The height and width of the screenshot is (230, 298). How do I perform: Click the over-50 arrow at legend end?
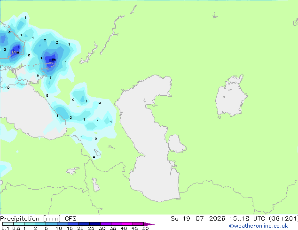point(149,224)
